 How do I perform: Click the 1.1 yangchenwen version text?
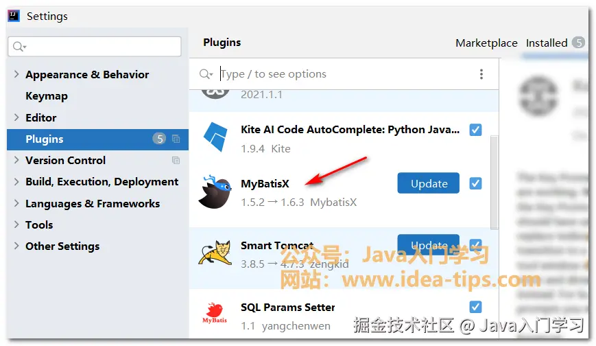[285, 326]
